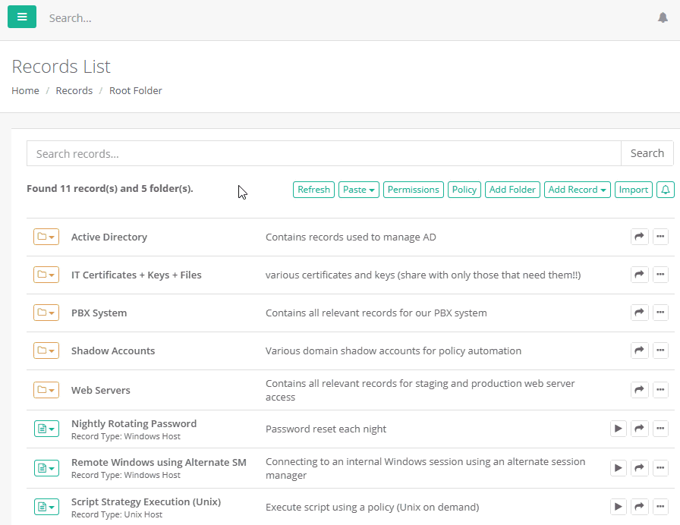This screenshot has width=680, height=525.
Task: Open the Permissions button
Action: coord(413,190)
